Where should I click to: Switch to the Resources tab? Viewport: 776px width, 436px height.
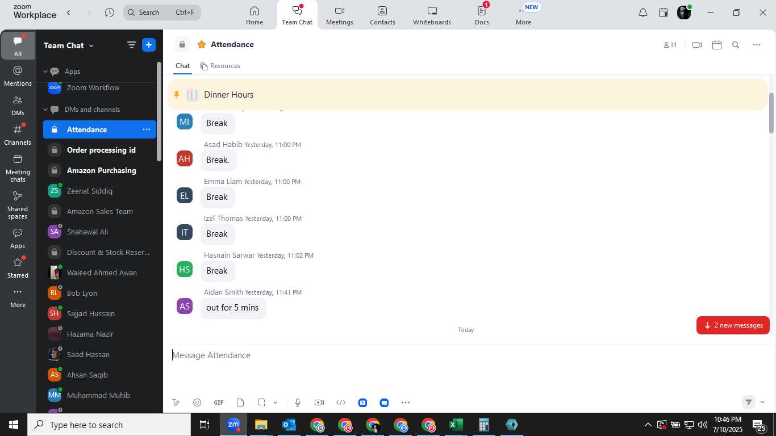tap(220, 66)
